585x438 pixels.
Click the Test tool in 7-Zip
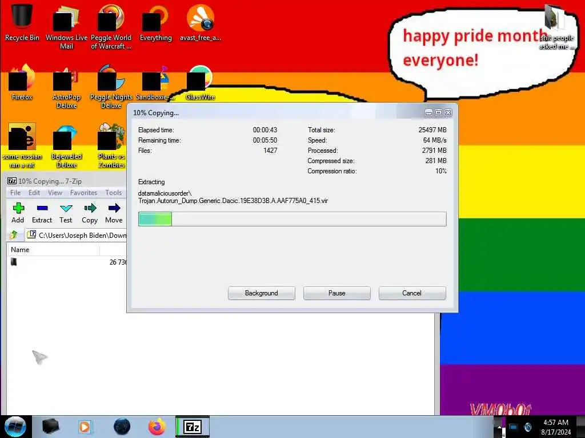click(x=66, y=213)
